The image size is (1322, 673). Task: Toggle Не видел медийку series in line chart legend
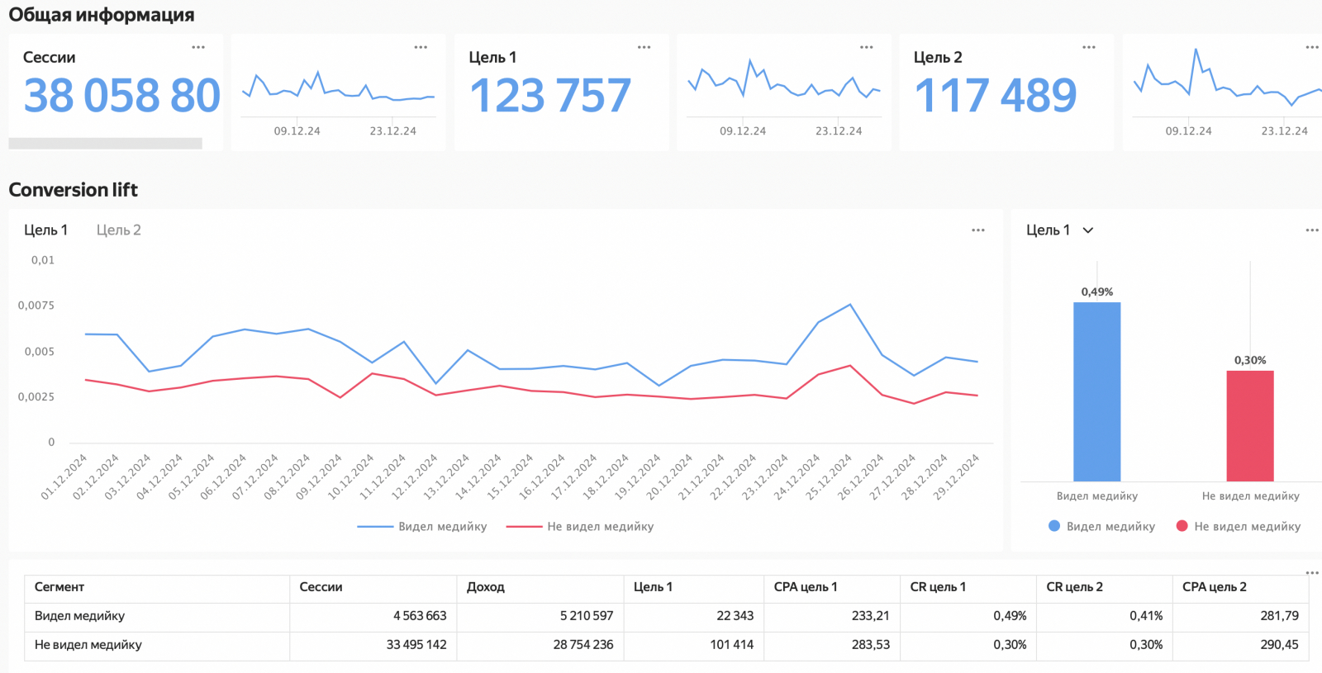[580, 526]
